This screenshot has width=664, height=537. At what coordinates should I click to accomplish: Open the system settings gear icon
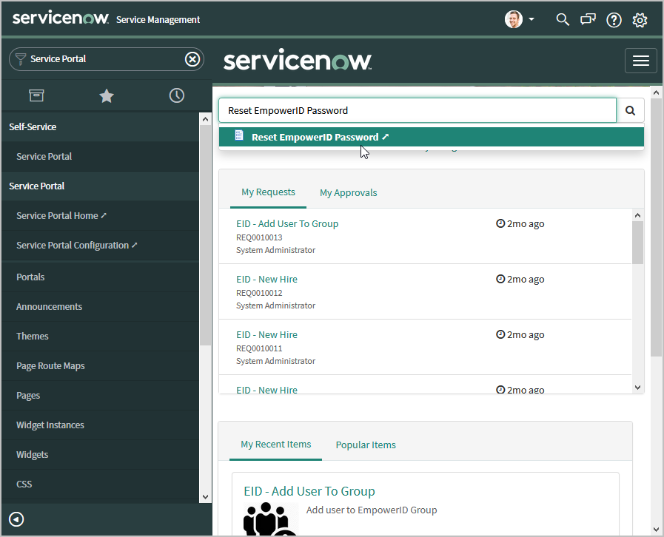tap(640, 20)
